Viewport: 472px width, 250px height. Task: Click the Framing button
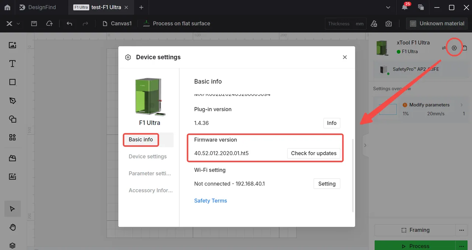coord(415,230)
